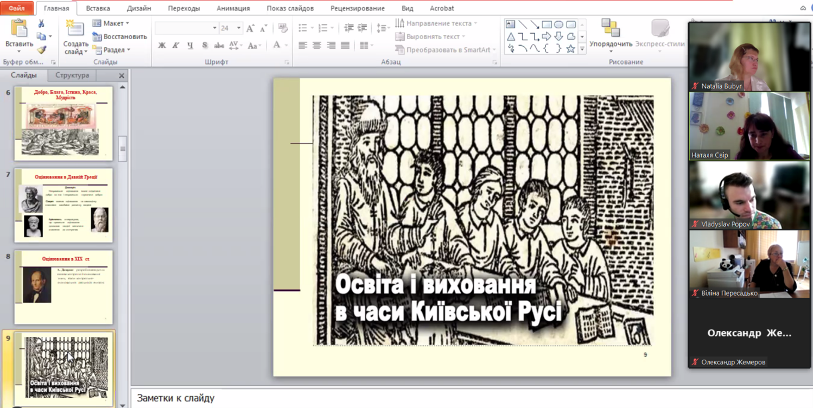The height and width of the screenshot is (408, 813).
Task: Select slide 7 thumbnail Оцінювання в Давній Греції
Action: [x=63, y=206]
